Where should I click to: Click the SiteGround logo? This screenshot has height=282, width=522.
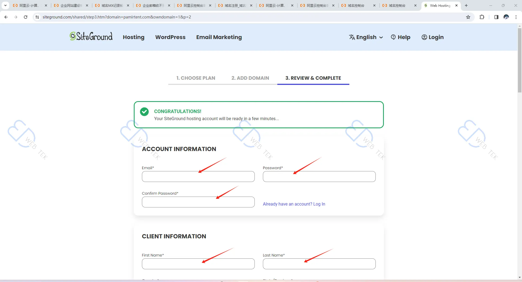(x=91, y=36)
